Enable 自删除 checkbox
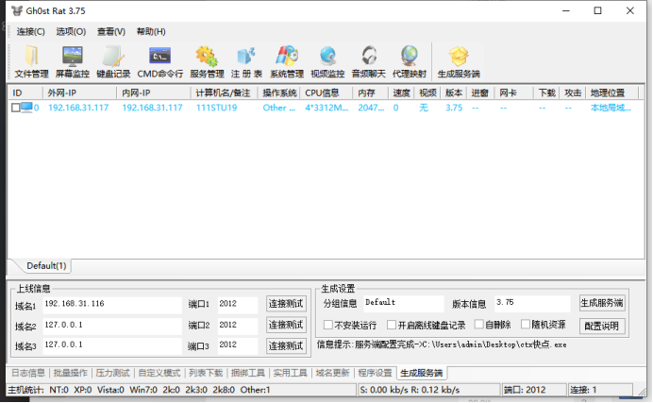Viewport: 653px width, 403px height. pos(479,324)
